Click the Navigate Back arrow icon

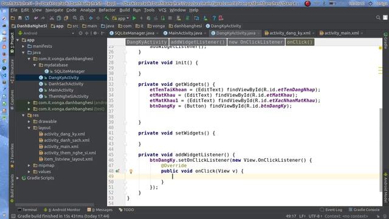click(x=91, y=18)
